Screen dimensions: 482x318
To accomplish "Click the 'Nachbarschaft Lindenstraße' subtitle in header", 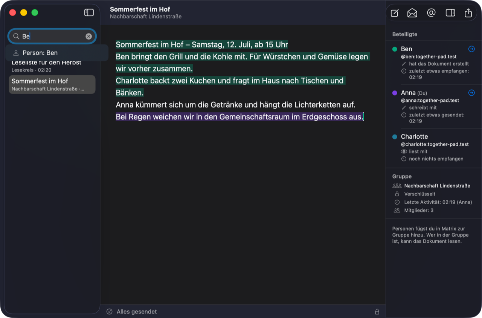I will coord(146,17).
